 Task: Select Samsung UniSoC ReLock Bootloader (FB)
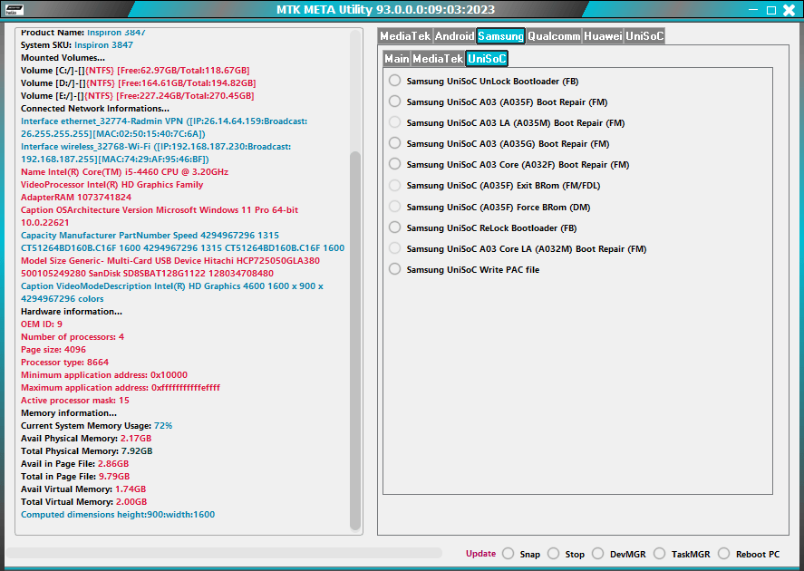pyautogui.click(x=394, y=227)
